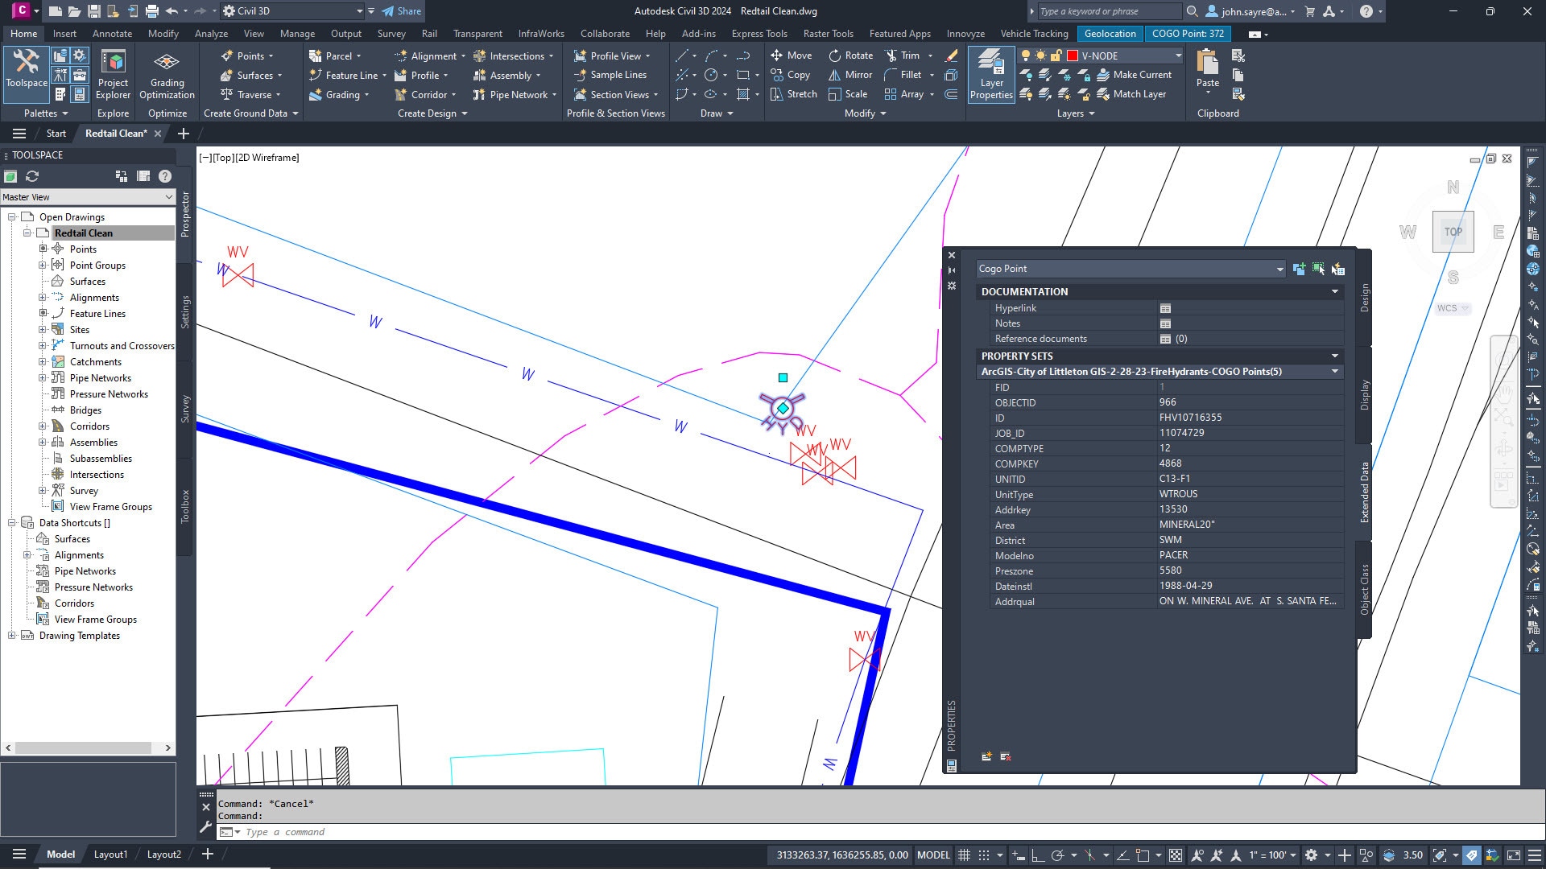Image resolution: width=1546 pixels, height=869 pixels.
Task: Open the Cogo Point object type dropdown
Action: pyautogui.click(x=1131, y=269)
